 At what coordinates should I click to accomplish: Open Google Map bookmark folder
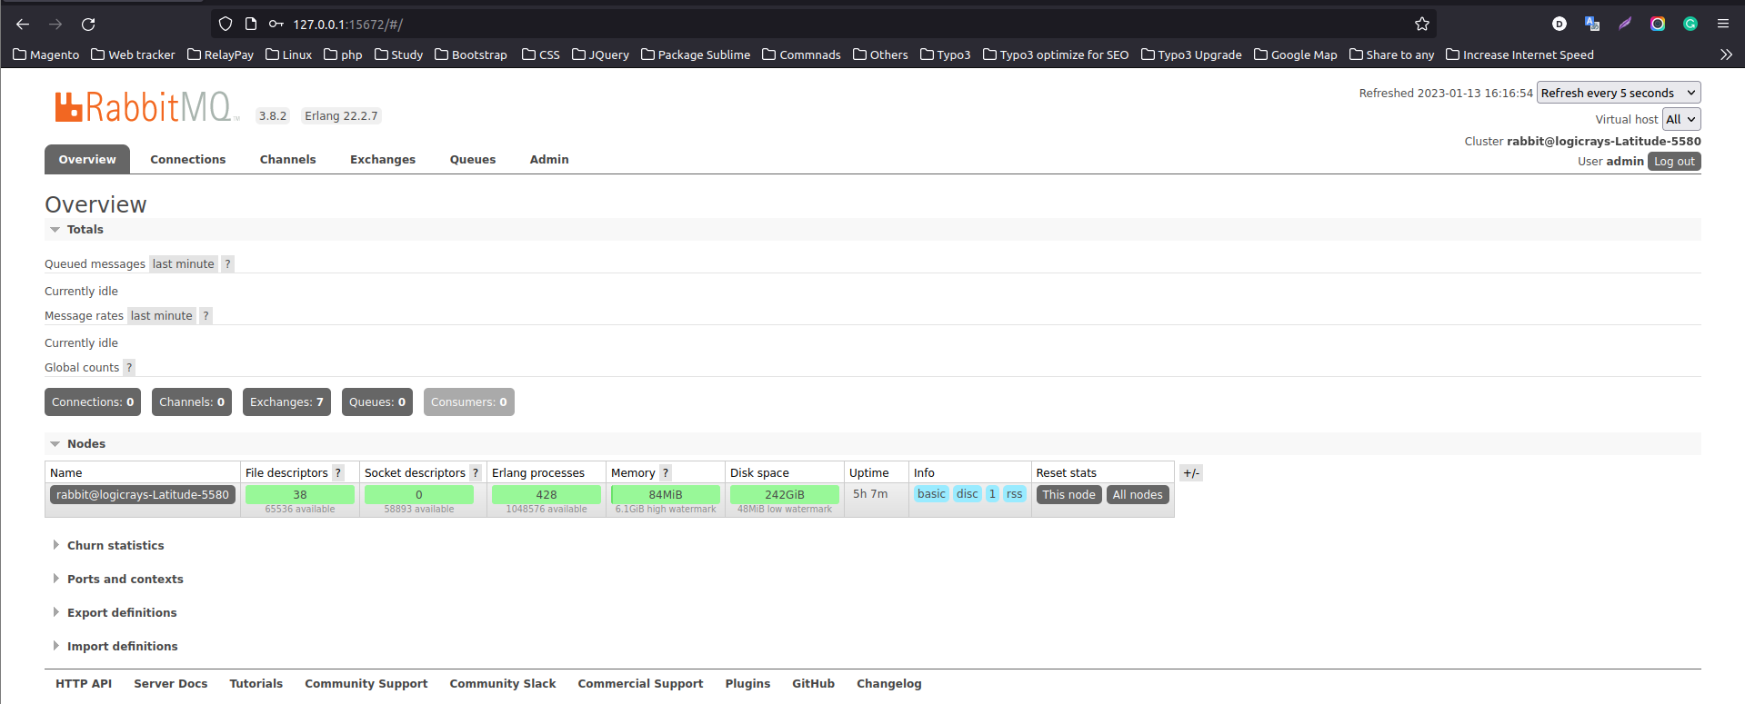click(1296, 55)
